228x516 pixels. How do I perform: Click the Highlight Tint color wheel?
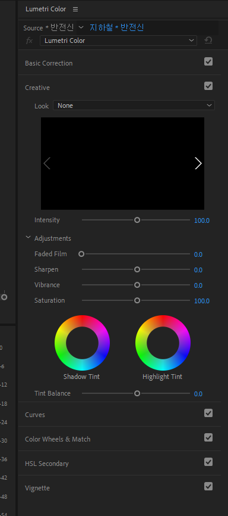[163, 343]
